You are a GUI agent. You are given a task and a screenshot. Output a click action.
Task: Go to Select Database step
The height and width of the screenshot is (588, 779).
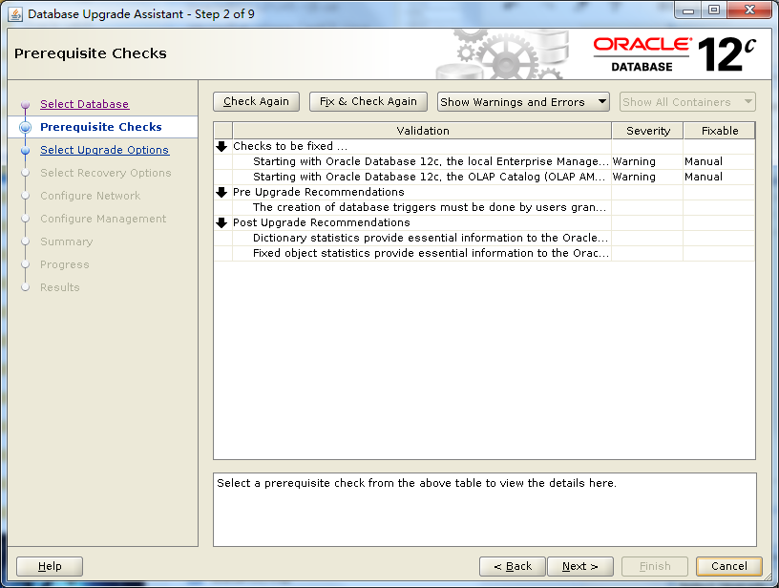click(84, 104)
